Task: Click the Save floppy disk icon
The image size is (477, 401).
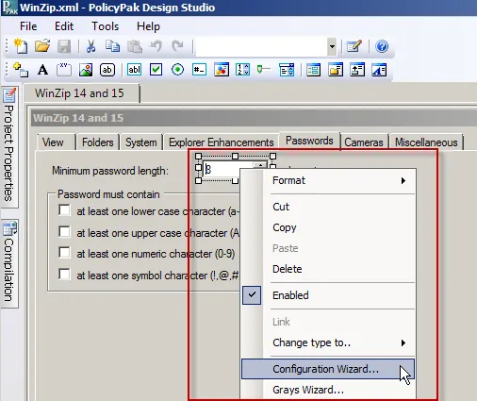Action: 64,46
